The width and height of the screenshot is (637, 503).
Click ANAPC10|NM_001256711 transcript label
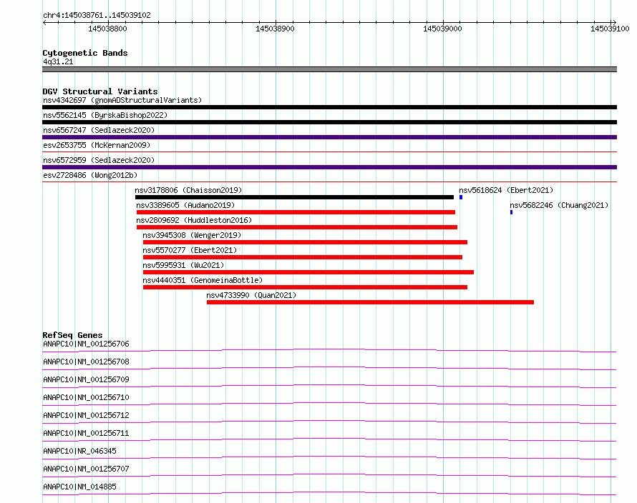(86, 433)
